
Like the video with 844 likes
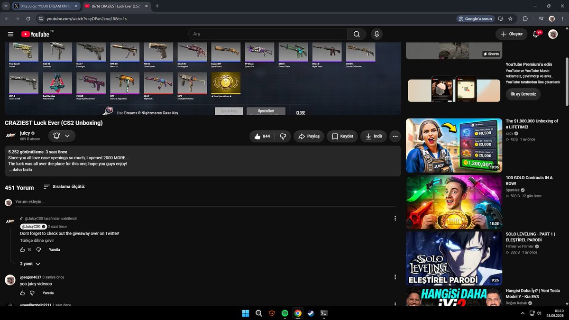[x=262, y=136]
